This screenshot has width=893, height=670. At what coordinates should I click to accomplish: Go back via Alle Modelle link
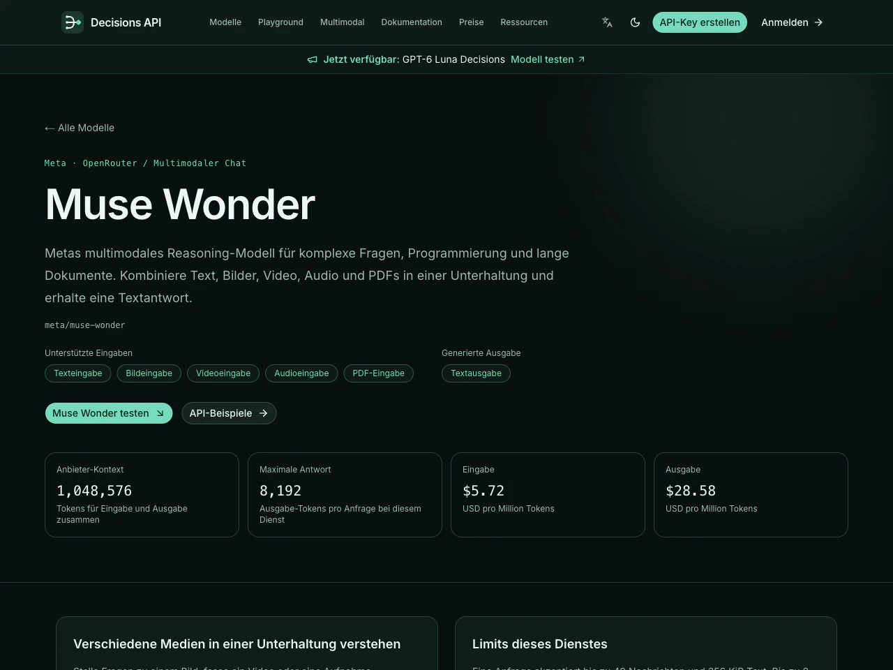pyautogui.click(x=80, y=128)
